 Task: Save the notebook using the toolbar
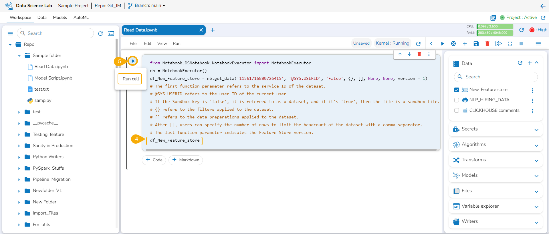pyautogui.click(x=476, y=44)
